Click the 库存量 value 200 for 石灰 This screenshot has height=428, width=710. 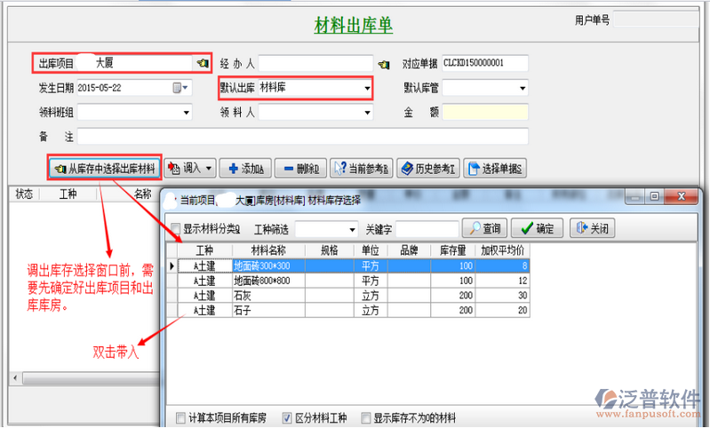click(x=453, y=296)
